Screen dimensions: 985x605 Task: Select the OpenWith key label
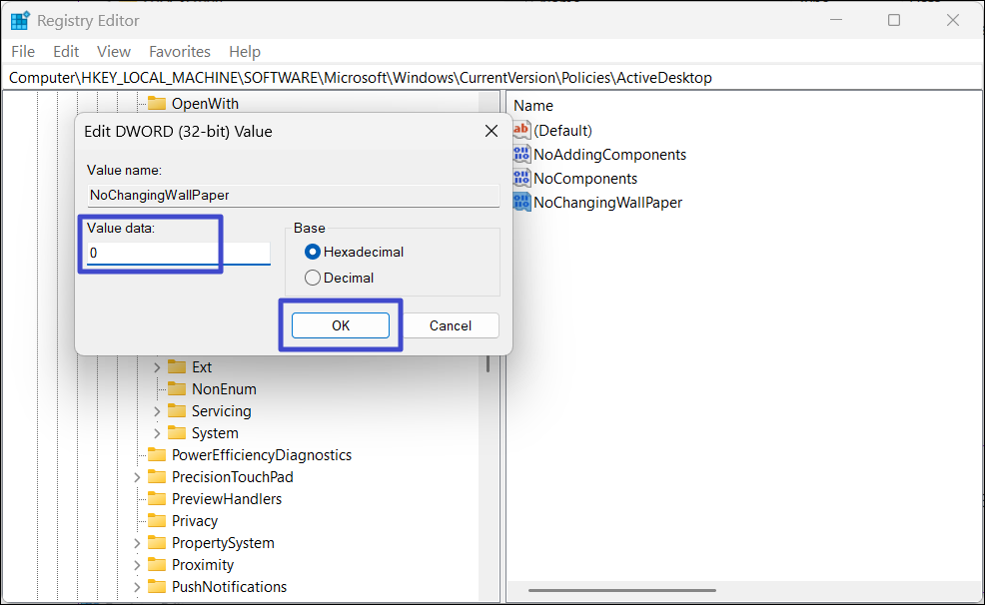206,104
